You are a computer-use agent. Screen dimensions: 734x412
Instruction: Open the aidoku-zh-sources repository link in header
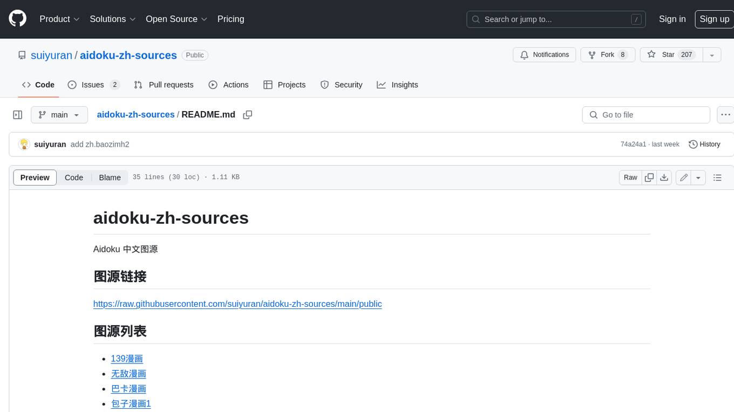pyautogui.click(x=128, y=55)
